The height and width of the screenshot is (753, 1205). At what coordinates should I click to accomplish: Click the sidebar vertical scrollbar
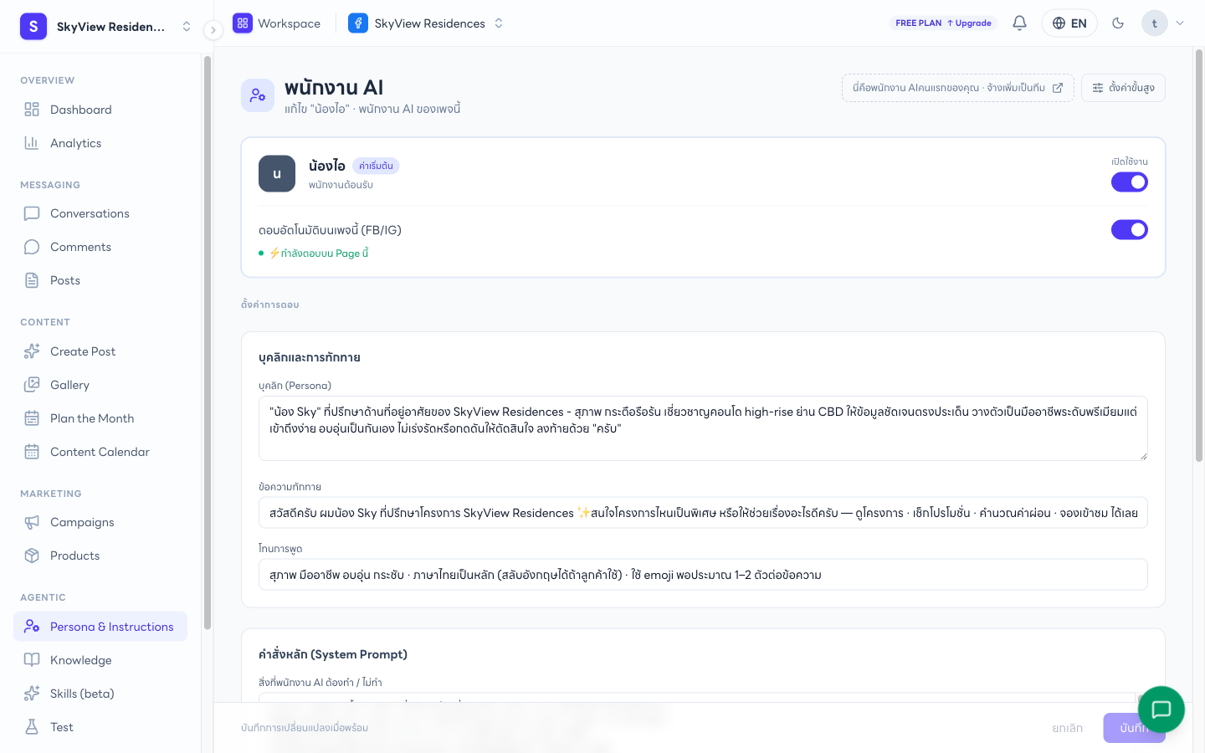tap(208, 343)
